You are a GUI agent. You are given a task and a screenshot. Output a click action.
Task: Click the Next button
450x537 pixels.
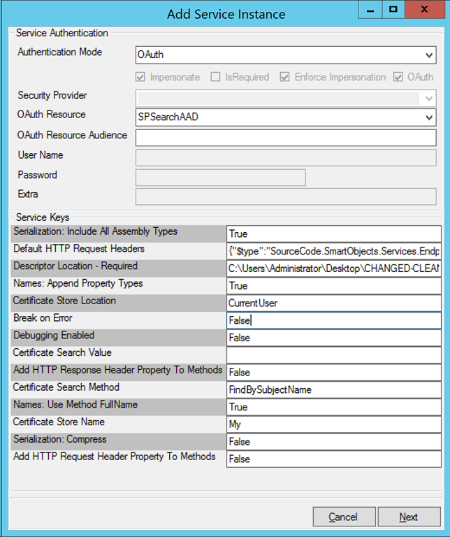409,517
